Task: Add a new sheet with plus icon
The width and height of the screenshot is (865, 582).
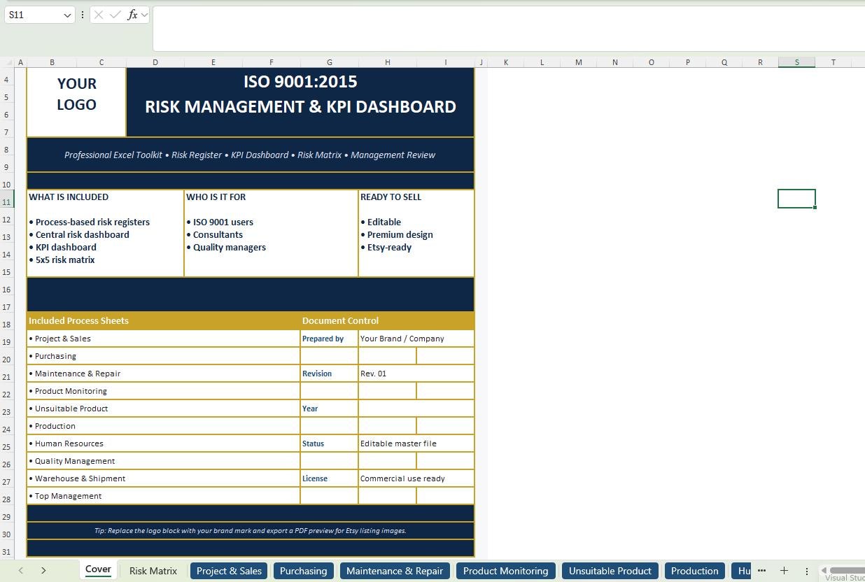Action: coord(784,571)
